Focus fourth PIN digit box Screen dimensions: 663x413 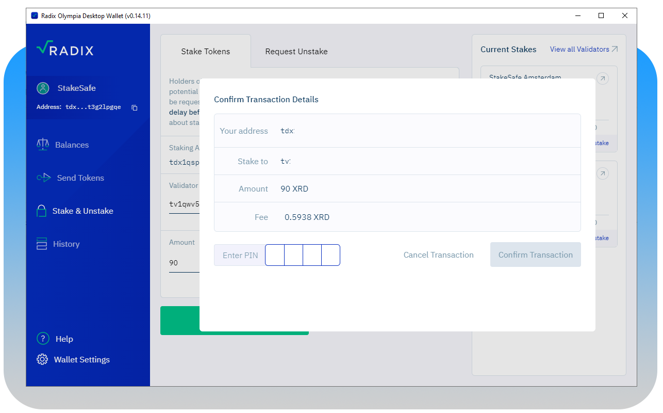(330, 255)
